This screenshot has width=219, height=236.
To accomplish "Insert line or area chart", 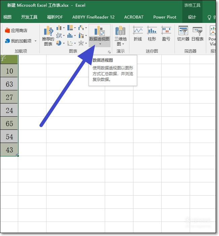I will point(59,35).
